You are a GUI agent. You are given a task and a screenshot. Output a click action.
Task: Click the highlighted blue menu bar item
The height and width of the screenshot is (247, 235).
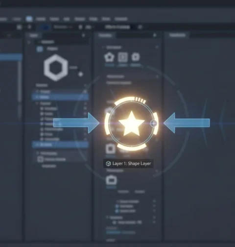pyautogui.click(x=29, y=19)
